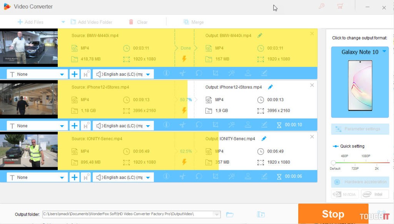Image resolution: width=394 pixels, height=224 pixels.
Task: Open the crop tool for iPhone12-iStores video
Action: pos(215,125)
